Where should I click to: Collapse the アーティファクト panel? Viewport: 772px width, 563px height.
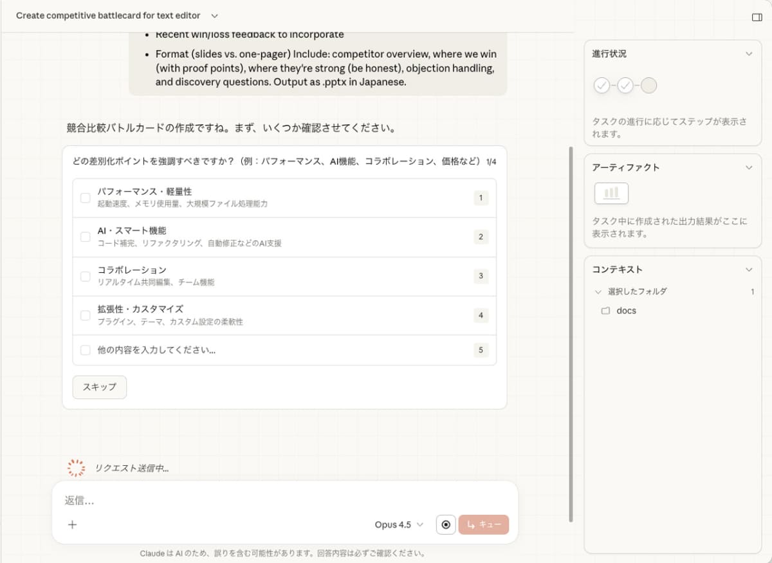pyautogui.click(x=748, y=167)
